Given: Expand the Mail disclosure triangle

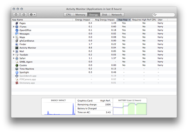Looking at the screenshot, I should pyautogui.click(x=14, y=51).
